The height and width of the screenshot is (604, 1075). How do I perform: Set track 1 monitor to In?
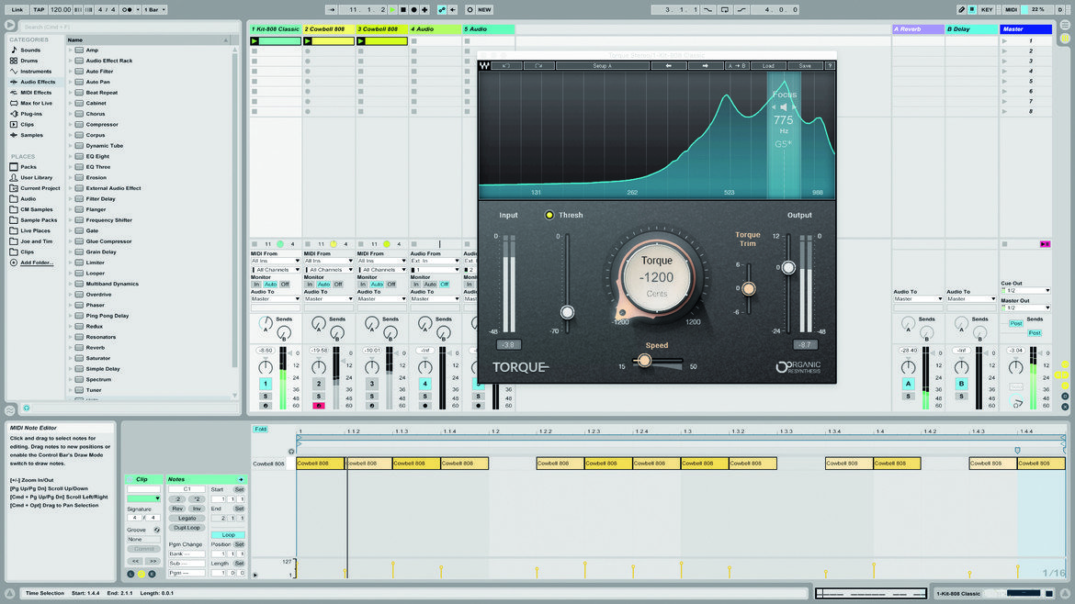coord(256,285)
